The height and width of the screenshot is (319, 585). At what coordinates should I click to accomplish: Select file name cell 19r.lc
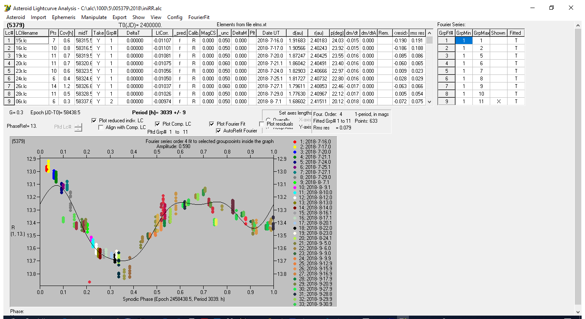pos(31,56)
